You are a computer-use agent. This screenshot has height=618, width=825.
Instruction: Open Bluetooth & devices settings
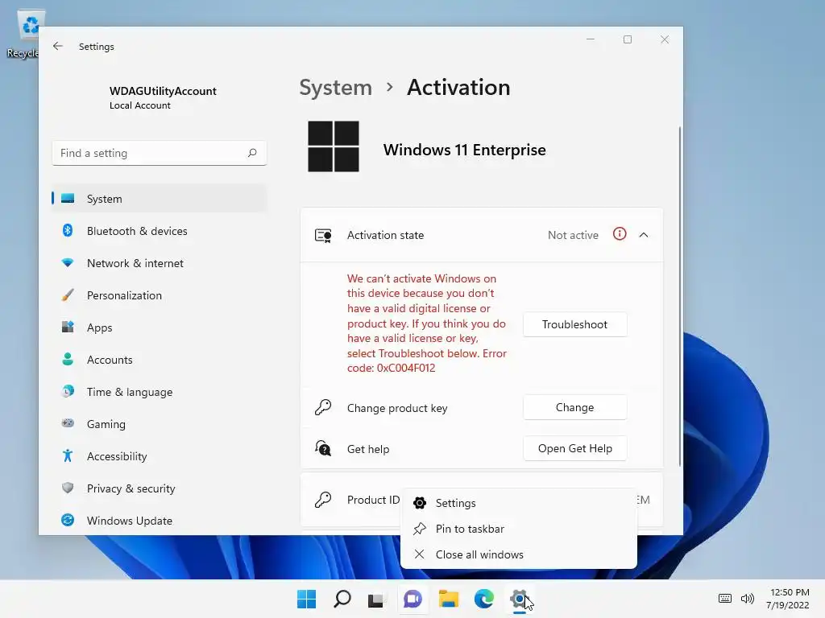tap(159, 231)
